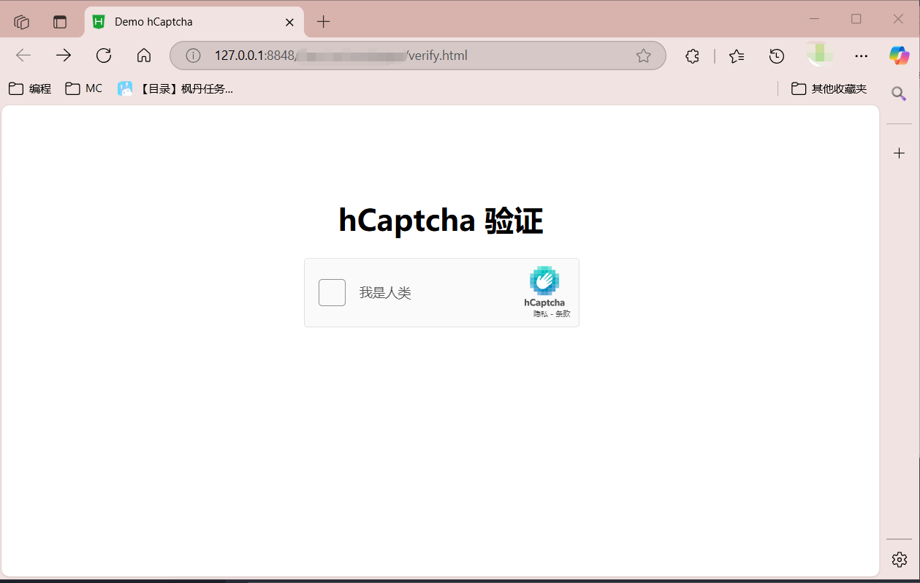Expand the 其他收藏夹 folder
The width and height of the screenshot is (920, 583).
(x=829, y=88)
